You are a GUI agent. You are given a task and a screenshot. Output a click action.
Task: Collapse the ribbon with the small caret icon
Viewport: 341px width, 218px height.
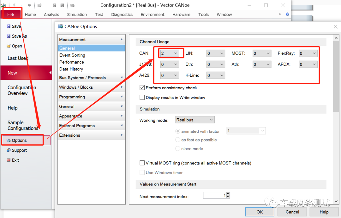[x=280, y=14]
